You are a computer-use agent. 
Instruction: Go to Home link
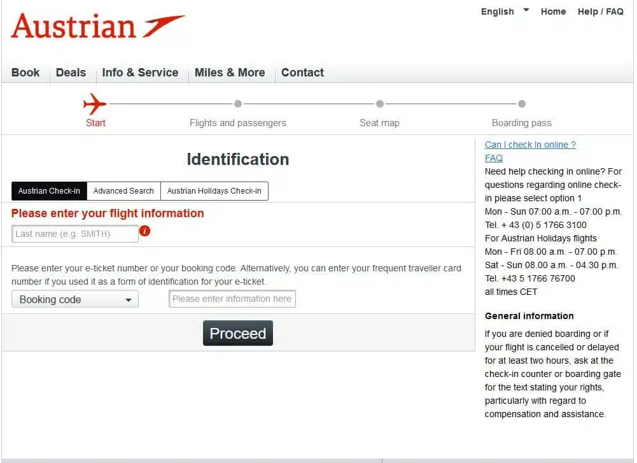(553, 11)
